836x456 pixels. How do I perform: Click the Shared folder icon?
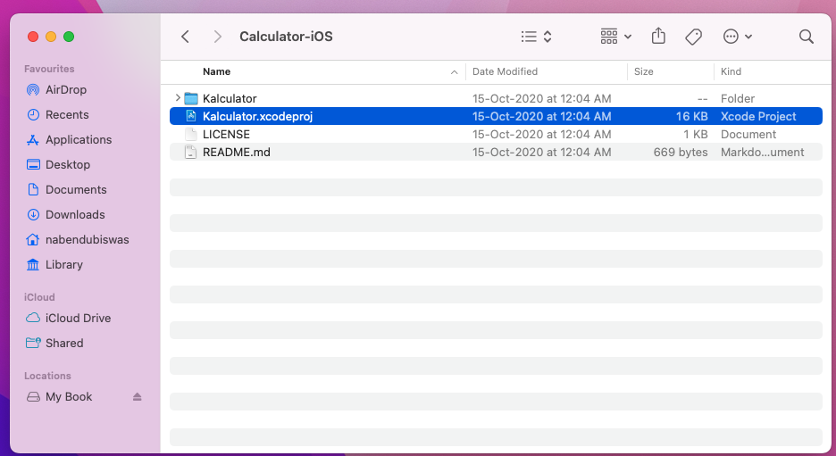tap(33, 343)
